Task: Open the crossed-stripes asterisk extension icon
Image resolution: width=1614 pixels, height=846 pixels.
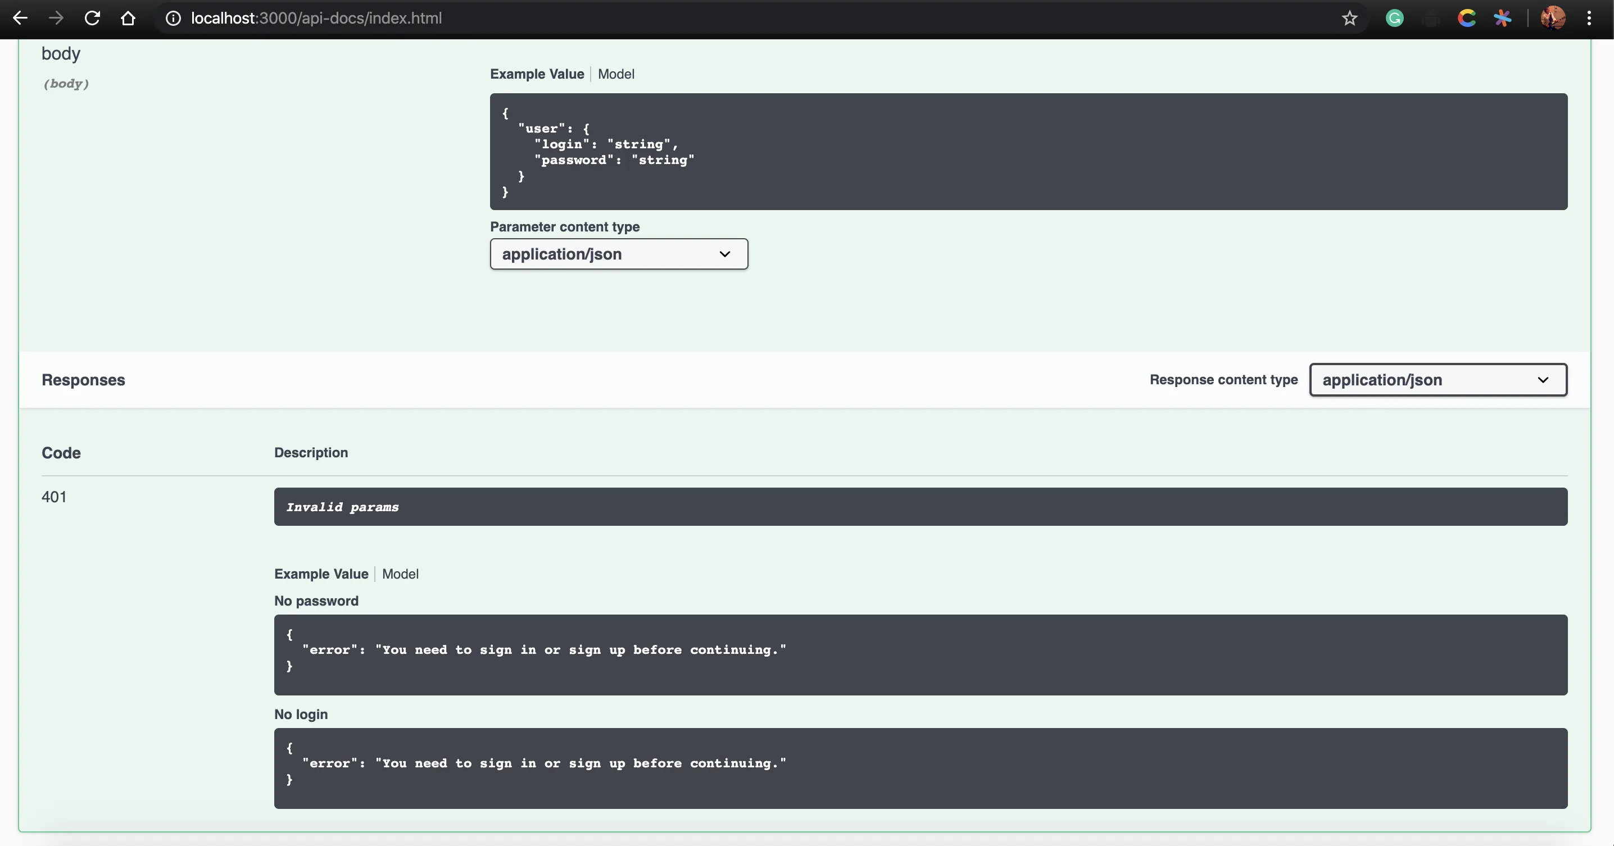Action: coord(1503,18)
